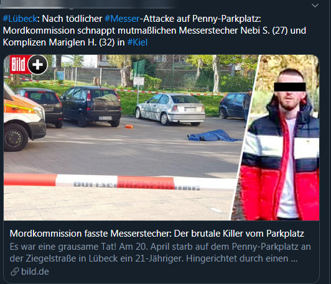
Task: Click the red BILD logo square
Action: click(19, 64)
